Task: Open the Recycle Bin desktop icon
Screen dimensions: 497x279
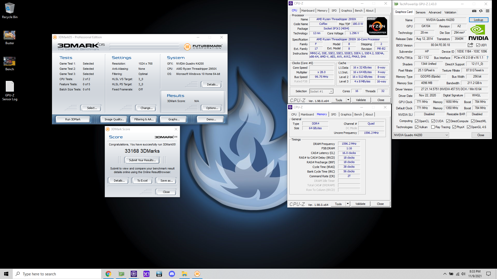Action: 10,11
